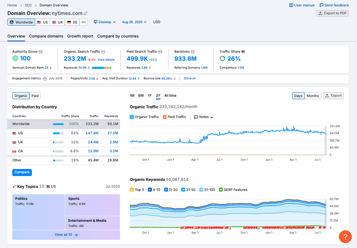Screen dimensions: 357x248
Task: Click the globe icon beside Engagement metrics
Action: tap(45, 78)
